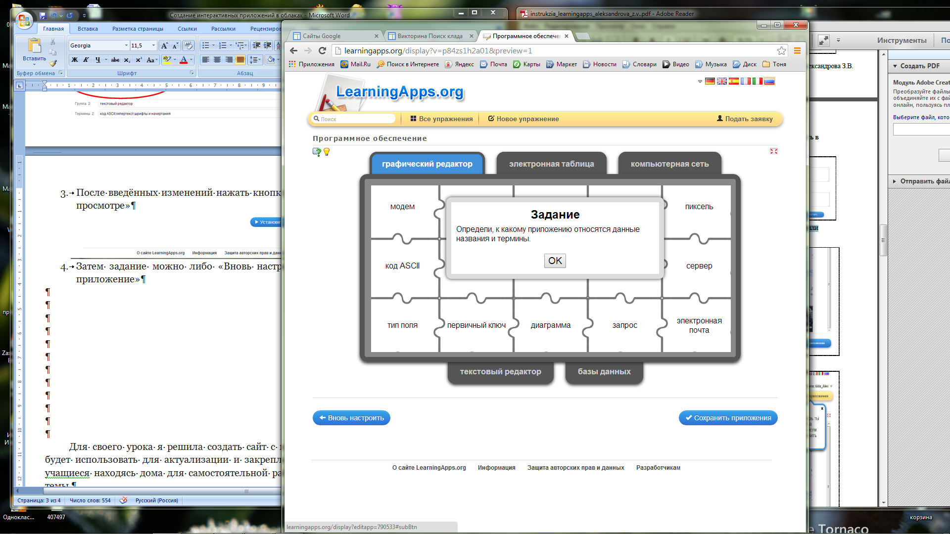This screenshot has width=950, height=534.
Task: Reload the LearningApps page in Chrome
Action: [x=322, y=50]
